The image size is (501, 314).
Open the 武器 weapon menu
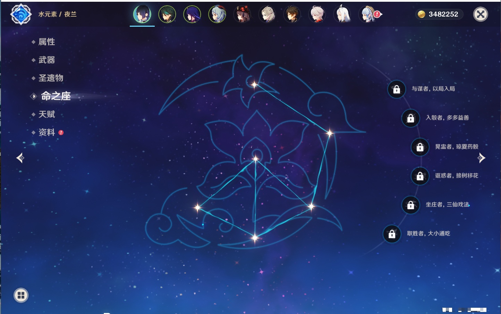(46, 60)
